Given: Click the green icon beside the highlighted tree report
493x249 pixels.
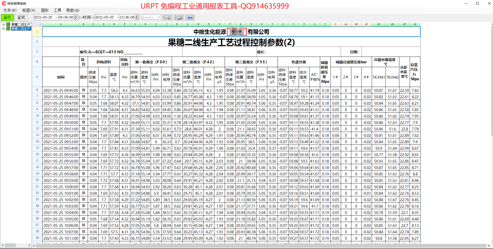Looking at the screenshot, I should tap(8, 29).
